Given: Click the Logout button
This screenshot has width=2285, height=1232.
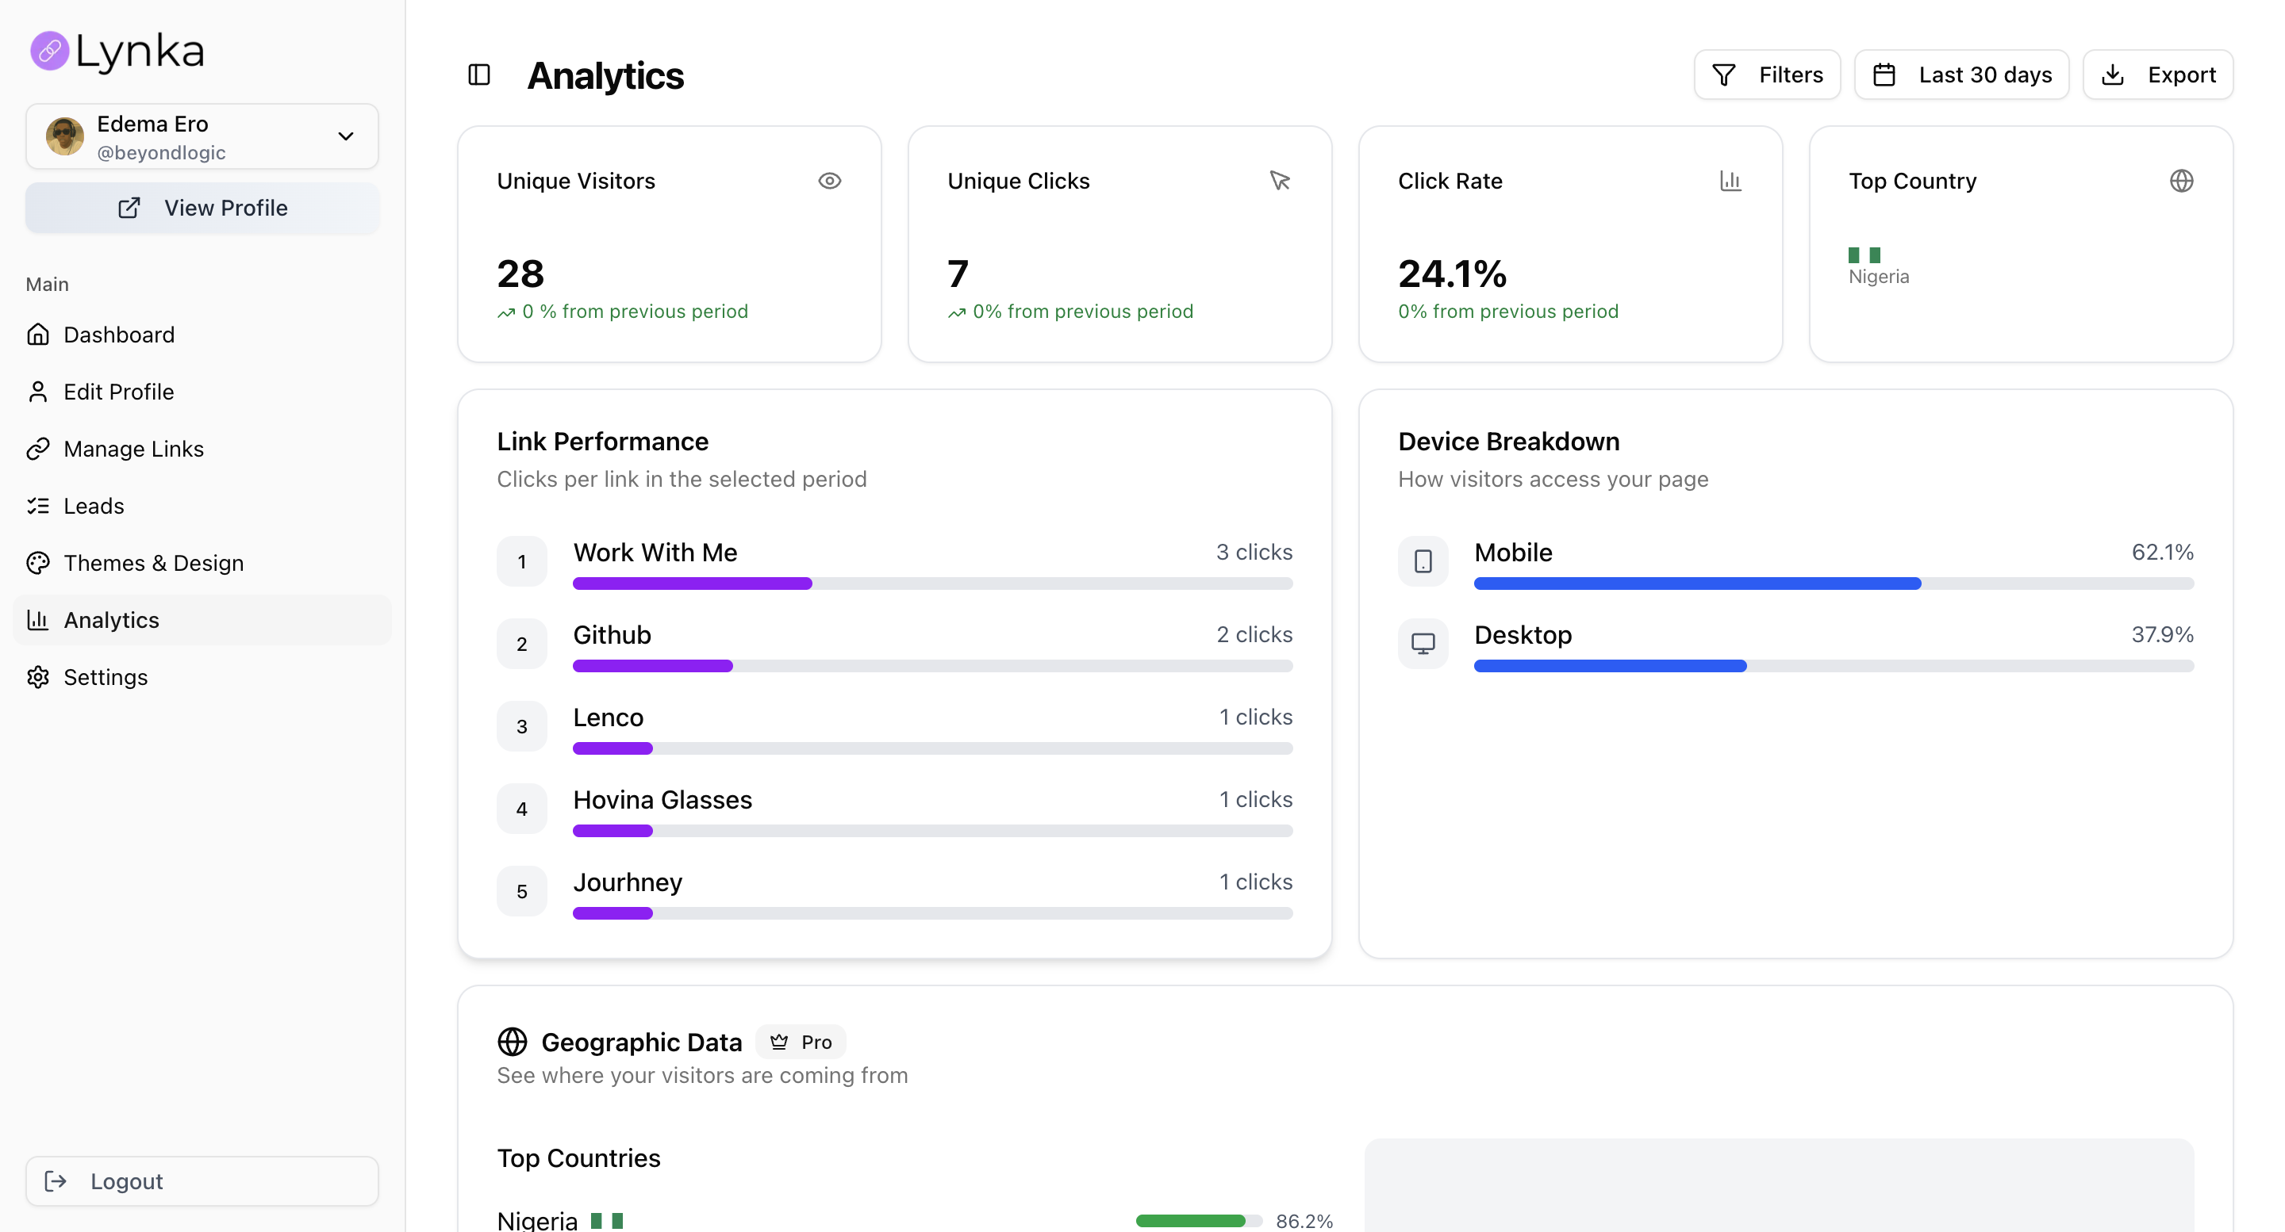Looking at the screenshot, I should click(x=202, y=1180).
